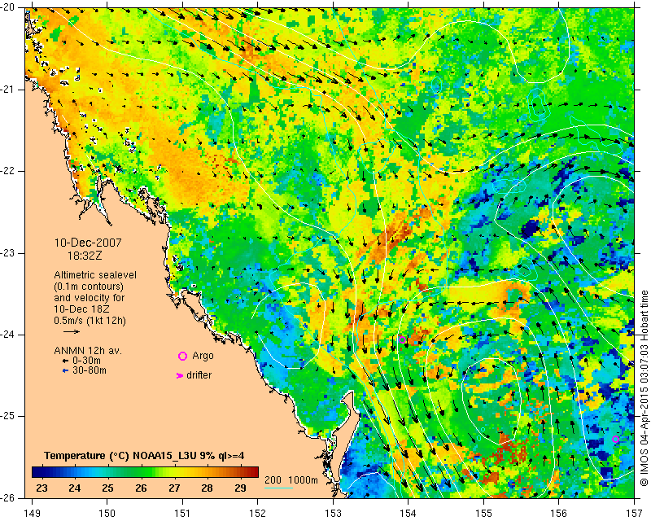The height and width of the screenshot is (521, 651).
Task: Click the magenta Argo circle in the legend
Action: [x=182, y=356]
